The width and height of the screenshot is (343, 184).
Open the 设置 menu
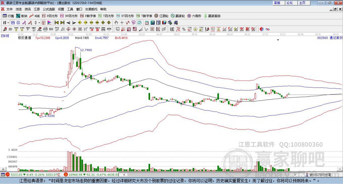(x=61, y=9)
